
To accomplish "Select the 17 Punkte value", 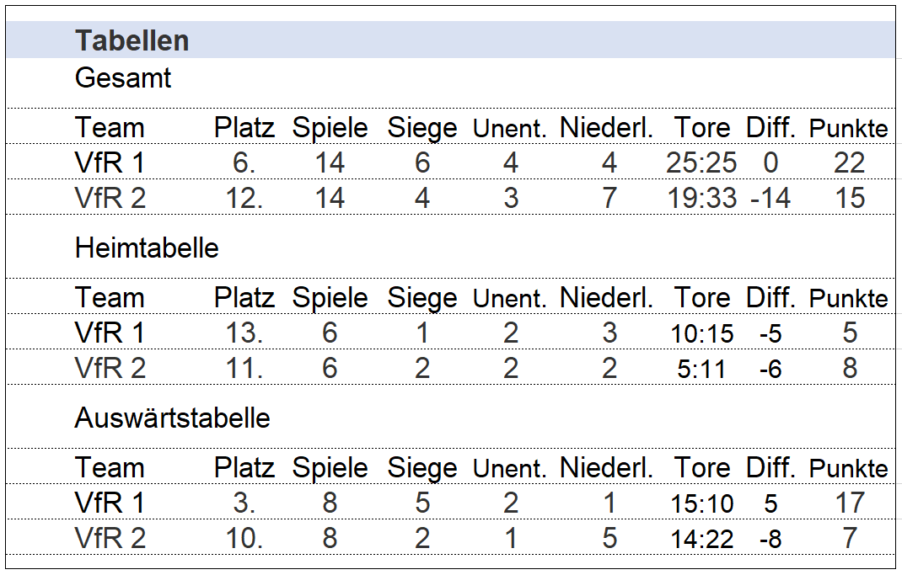I will pyautogui.click(x=850, y=503).
